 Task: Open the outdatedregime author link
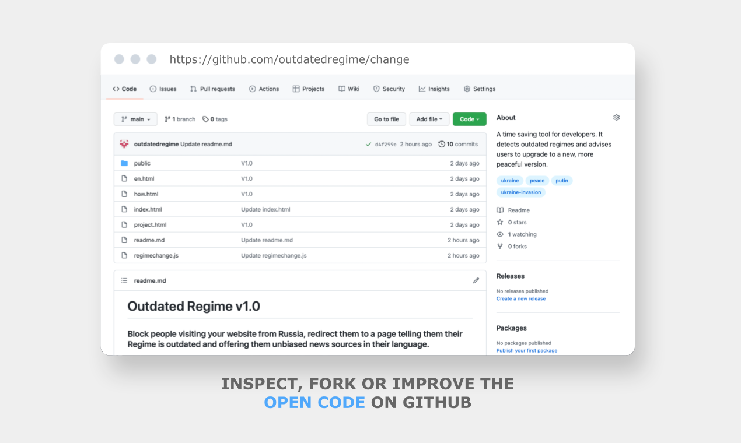coord(156,144)
